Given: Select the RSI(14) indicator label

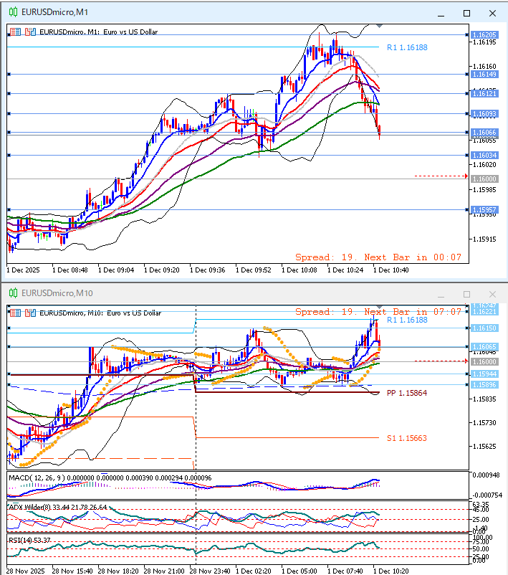Looking at the screenshot, I should [x=21, y=539].
